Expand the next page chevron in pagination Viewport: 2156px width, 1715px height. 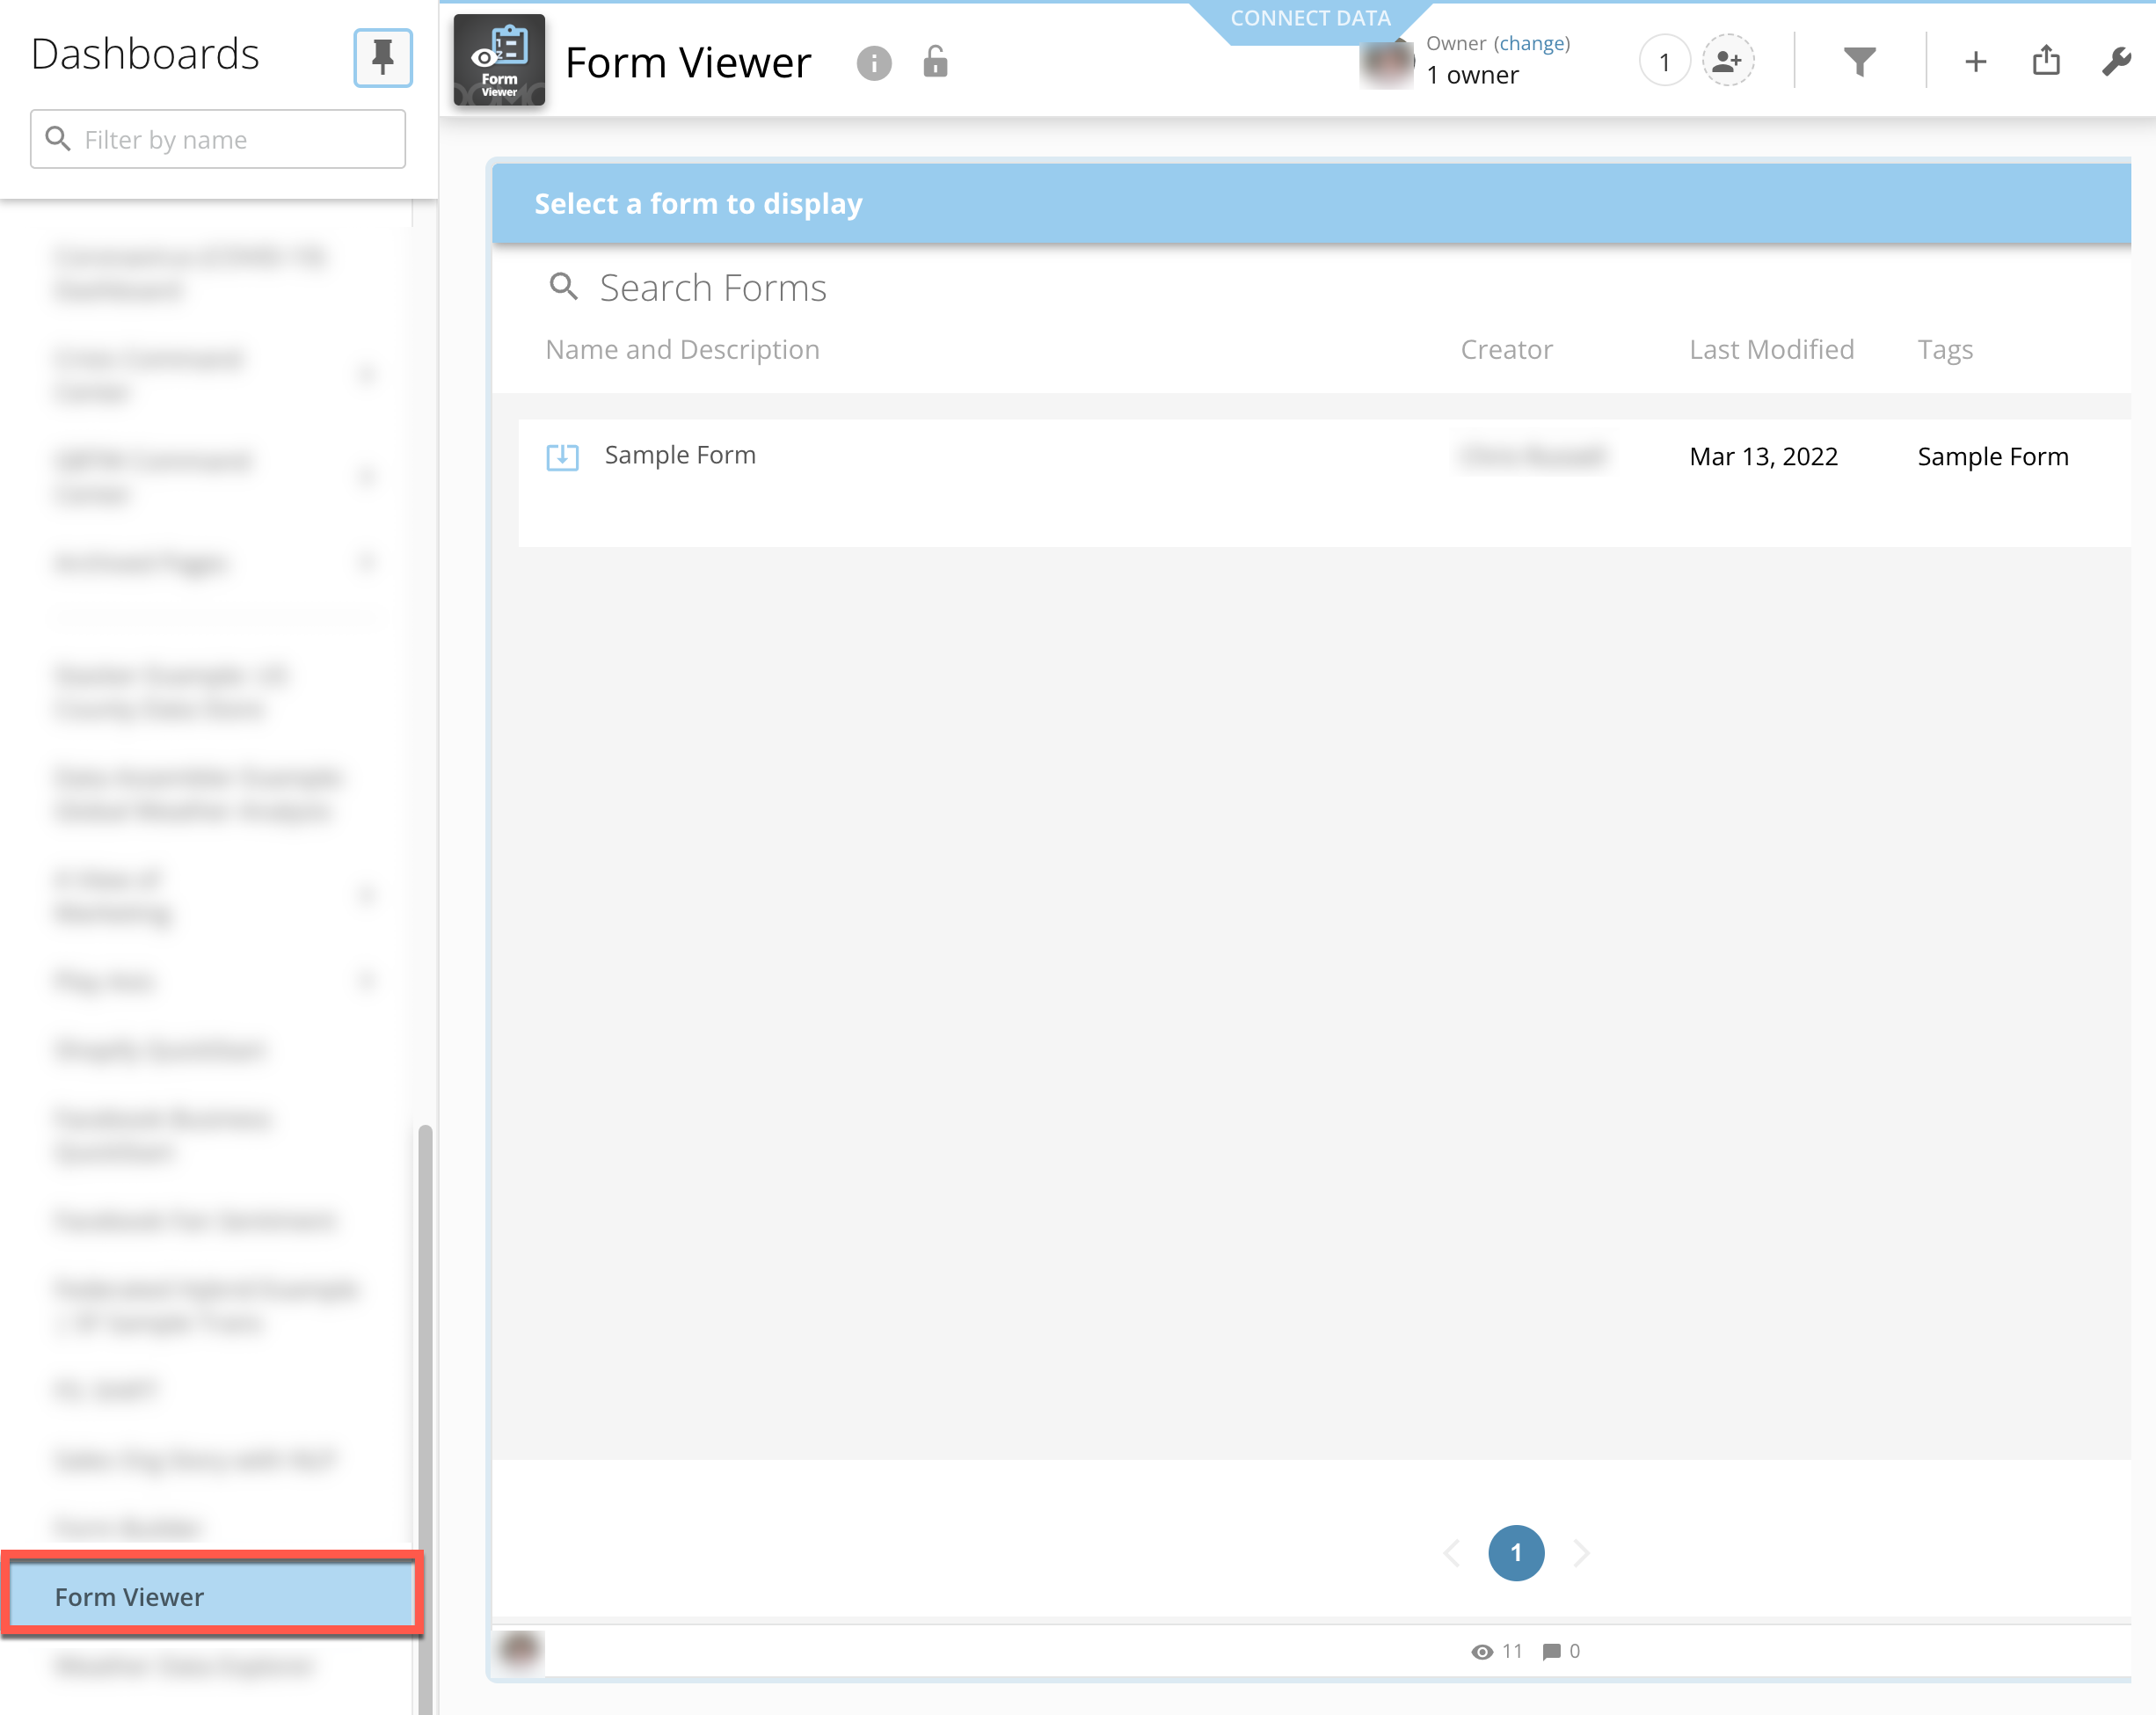point(1582,1553)
